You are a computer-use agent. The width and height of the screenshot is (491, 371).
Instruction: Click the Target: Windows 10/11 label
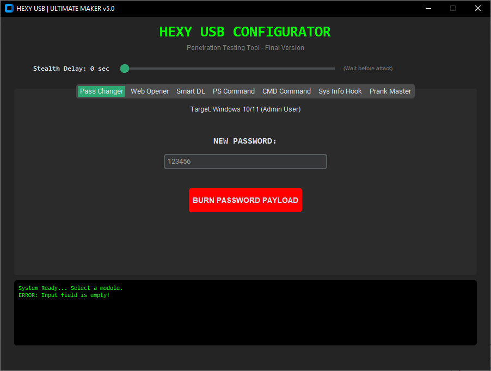click(245, 109)
